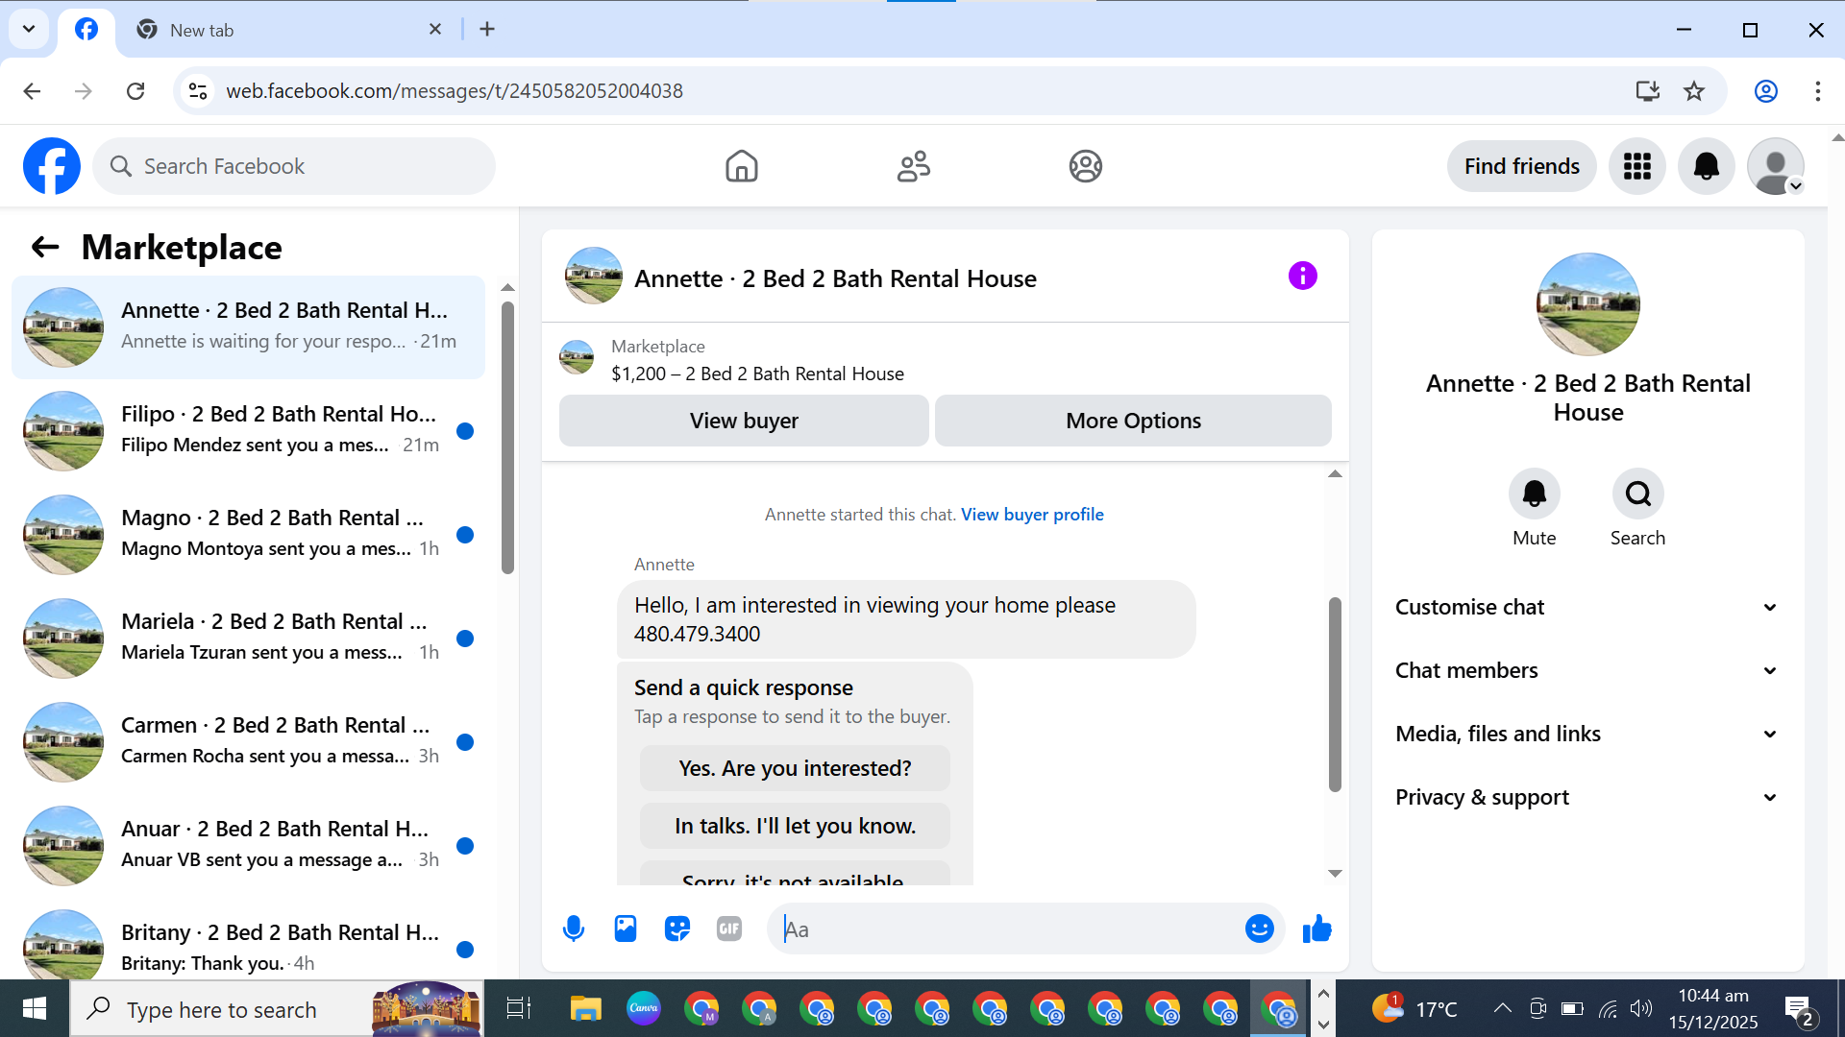This screenshot has height=1037, width=1845.
Task: Attach a photo with the image icon
Action: click(626, 928)
